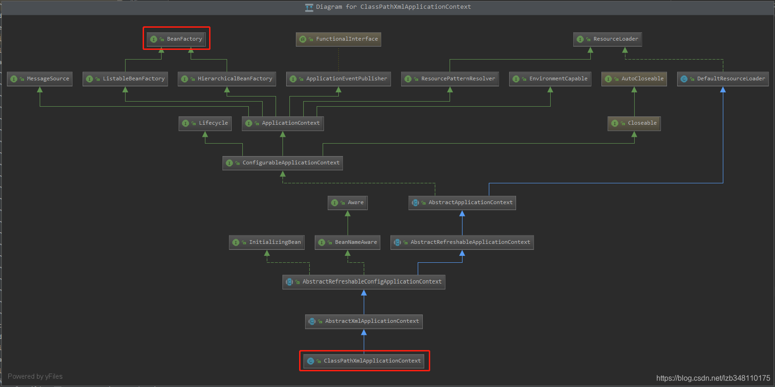The height and width of the screenshot is (387, 775).
Task: Click the interface icon on HierarchicalBeanFactory
Action: [185, 79]
